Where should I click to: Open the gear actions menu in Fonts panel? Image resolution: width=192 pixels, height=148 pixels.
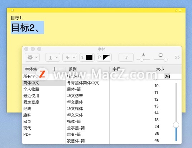(x=32, y=57)
